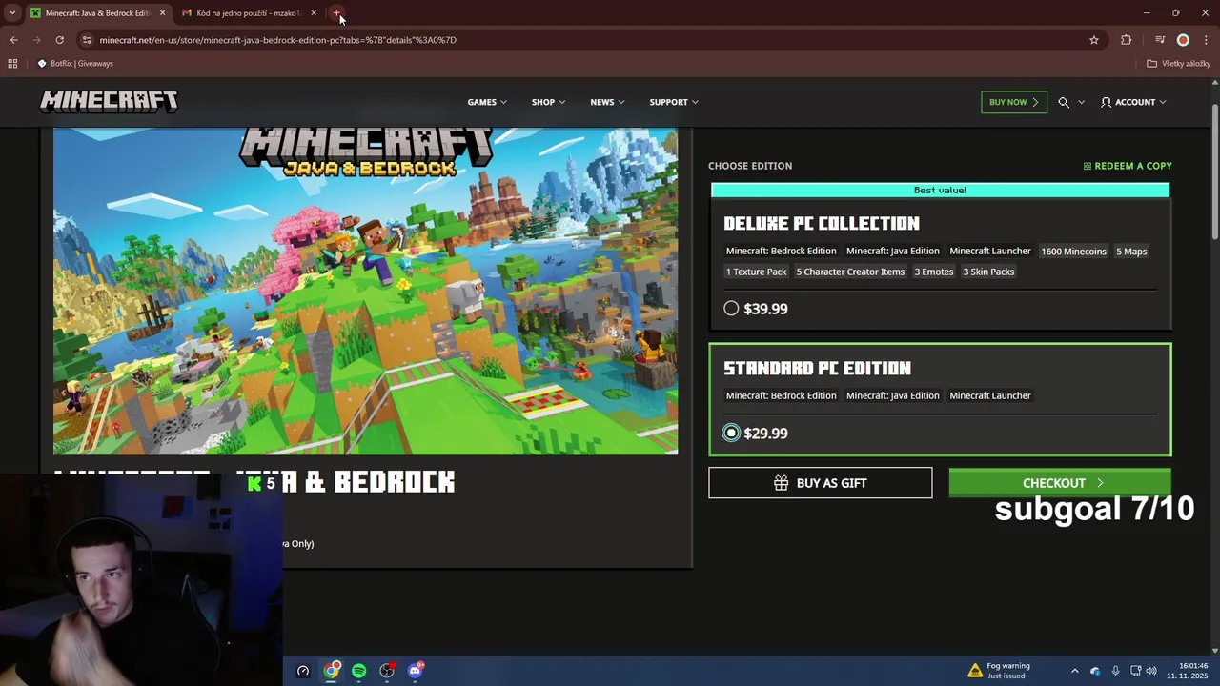Click the 5 Character Creator Items tag
The height and width of the screenshot is (686, 1220).
coord(850,272)
